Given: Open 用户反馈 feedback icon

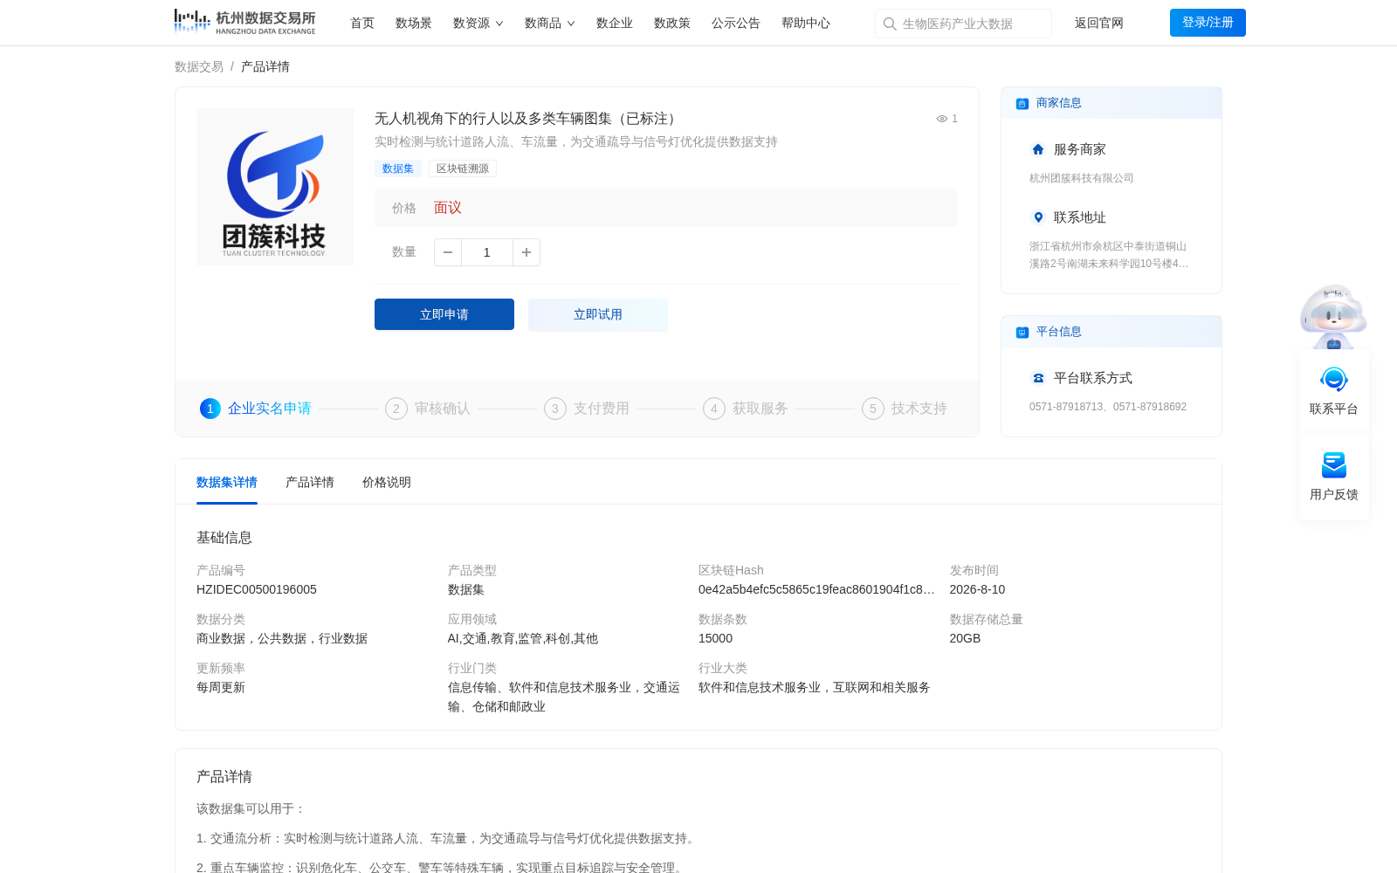Looking at the screenshot, I should (1334, 465).
